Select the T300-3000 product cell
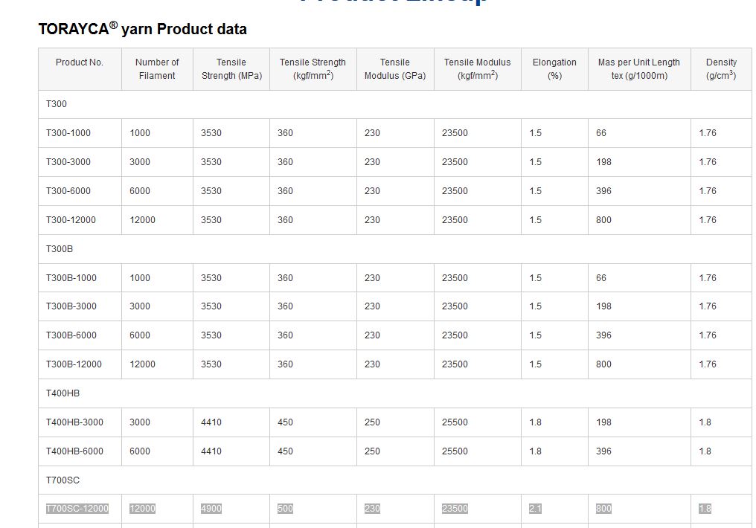This screenshot has width=756, height=528. point(68,162)
